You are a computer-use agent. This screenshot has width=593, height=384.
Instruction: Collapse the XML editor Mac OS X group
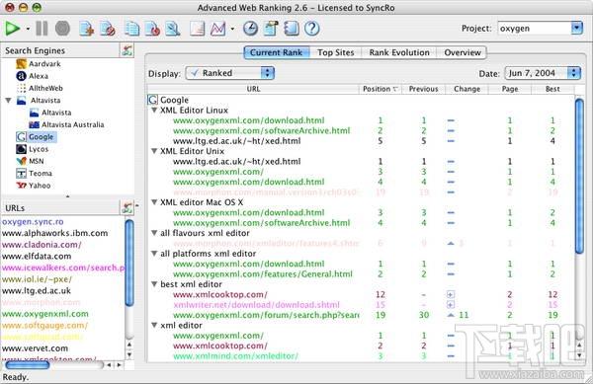pos(154,202)
